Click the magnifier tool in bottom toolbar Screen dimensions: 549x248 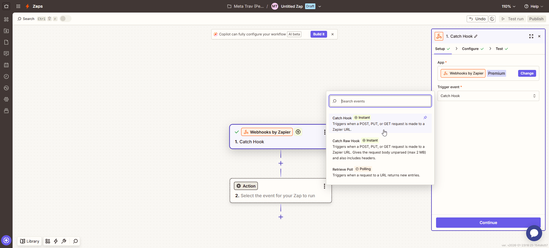[75, 241]
